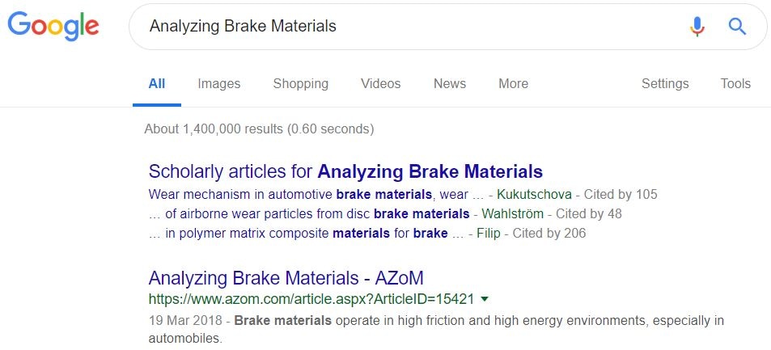Start voice search with microphone icon

pyautogui.click(x=697, y=26)
